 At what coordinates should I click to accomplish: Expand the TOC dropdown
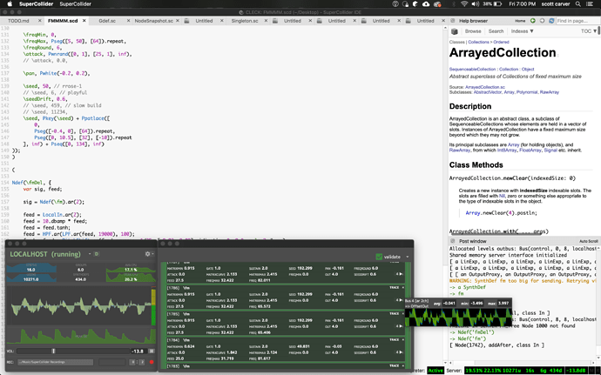[588, 30]
